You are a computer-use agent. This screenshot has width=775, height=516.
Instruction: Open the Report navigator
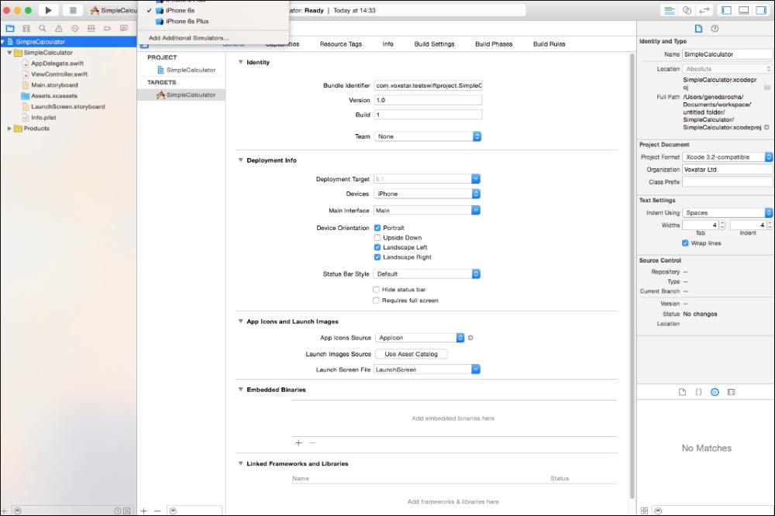pos(123,28)
